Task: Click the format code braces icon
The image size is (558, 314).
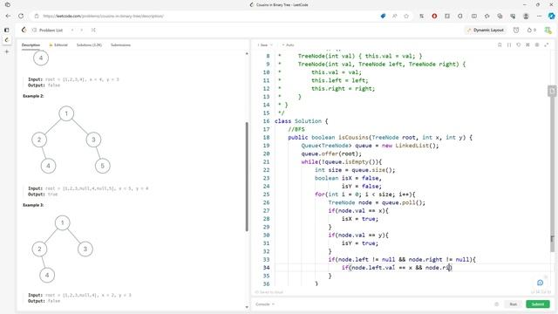Action: coord(509,44)
